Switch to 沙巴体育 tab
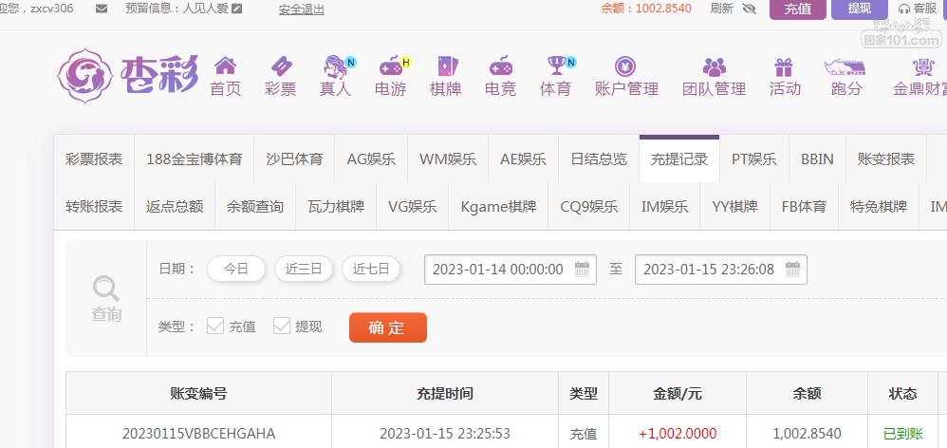The height and width of the screenshot is (448, 947). tap(294, 159)
